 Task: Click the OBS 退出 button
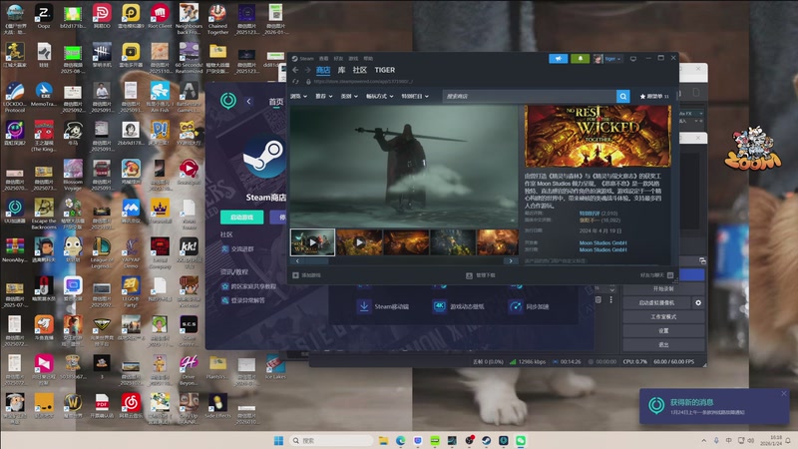[663, 344]
